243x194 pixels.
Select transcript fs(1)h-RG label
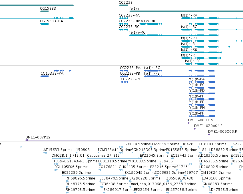tap(137, 32)
